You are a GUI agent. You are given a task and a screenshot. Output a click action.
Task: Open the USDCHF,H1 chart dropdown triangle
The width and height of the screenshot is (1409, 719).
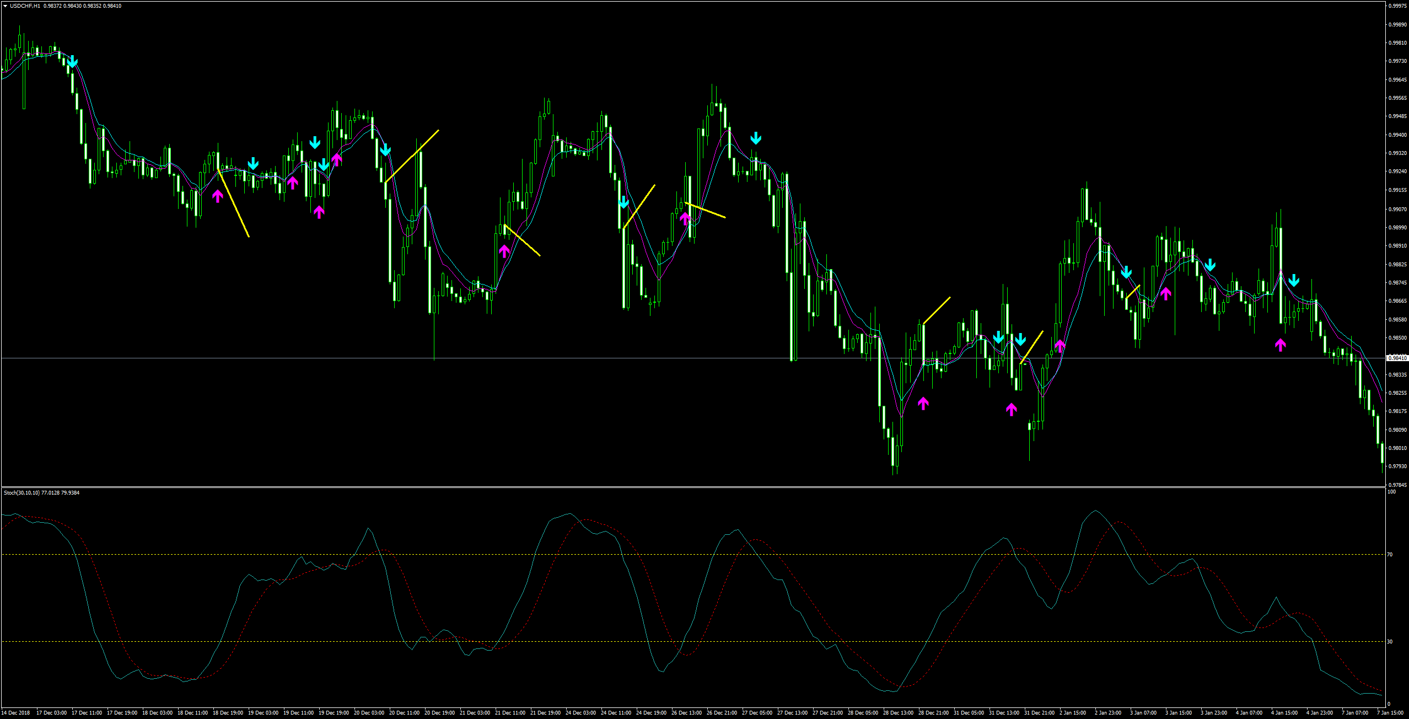(x=5, y=6)
